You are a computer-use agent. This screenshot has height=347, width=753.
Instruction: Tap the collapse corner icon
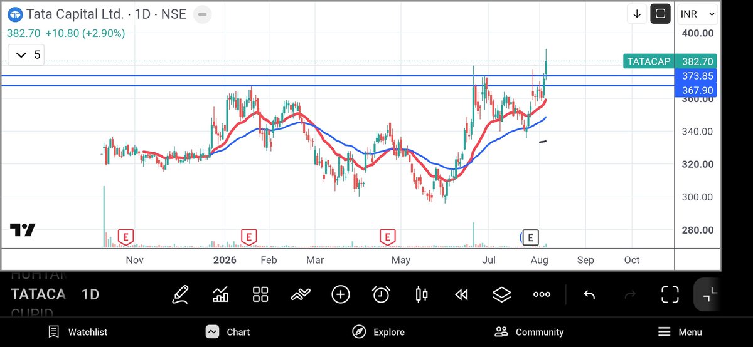[708, 294]
